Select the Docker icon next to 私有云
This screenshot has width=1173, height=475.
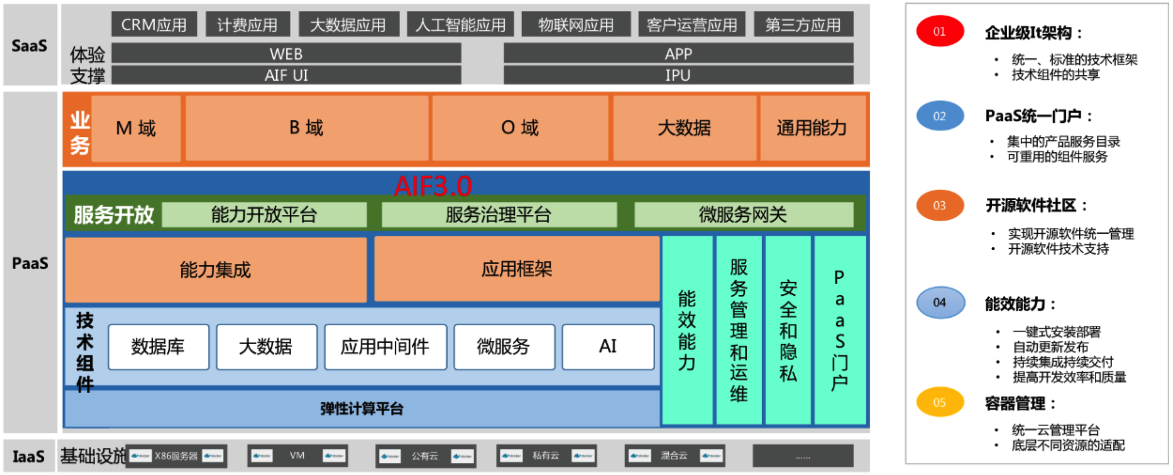pyautogui.click(x=512, y=455)
